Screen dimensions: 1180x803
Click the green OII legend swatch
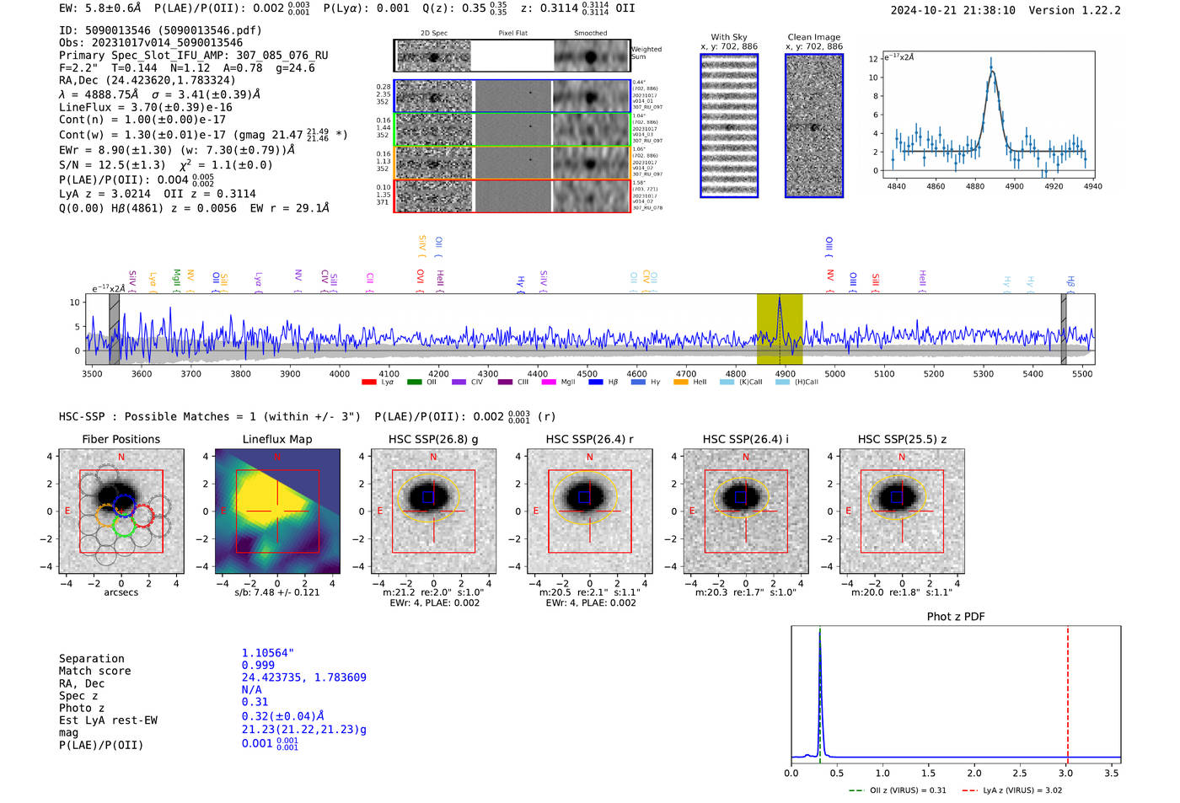pyautogui.click(x=414, y=383)
